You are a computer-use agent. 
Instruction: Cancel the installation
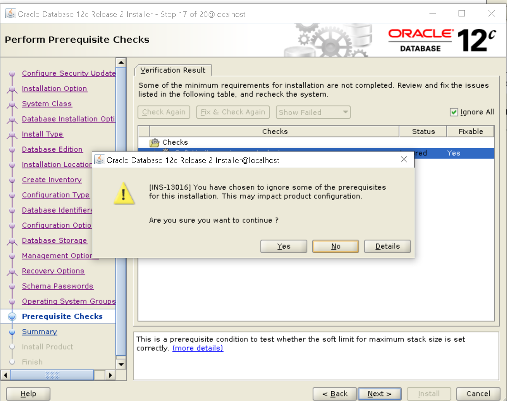(478, 394)
